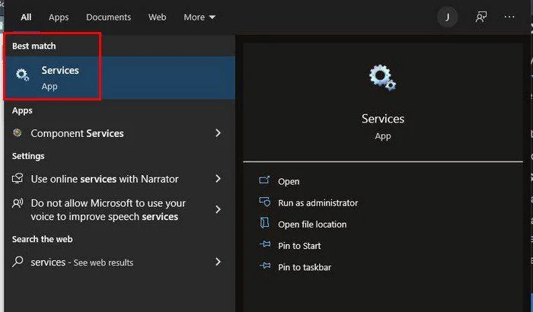Click the Services gear icon in best match
The image size is (533, 312).
[x=22, y=75]
